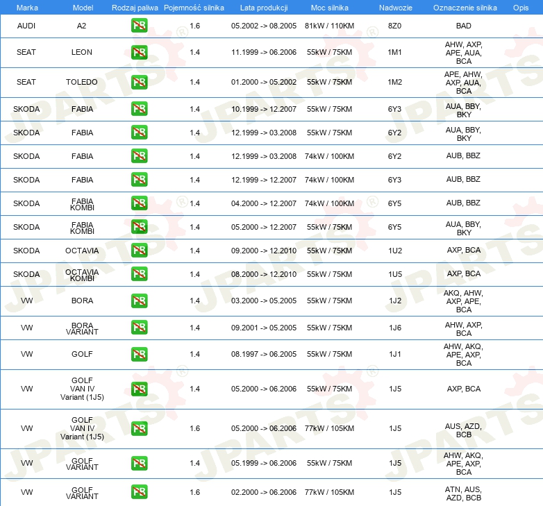
Task: Click the date range 11.1999 -> 06.2006
Action: (264, 52)
